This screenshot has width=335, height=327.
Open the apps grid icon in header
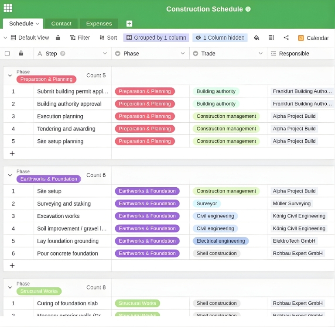(8, 8)
